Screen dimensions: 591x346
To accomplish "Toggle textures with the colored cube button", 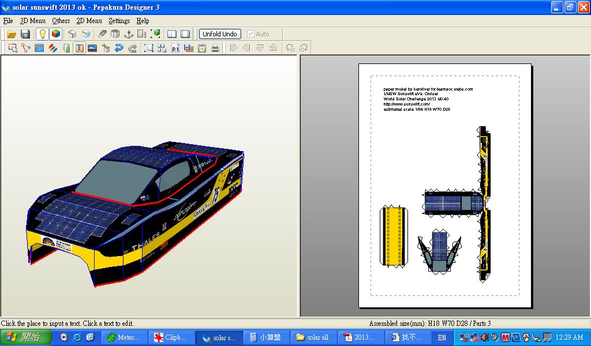I will pos(55,34).
